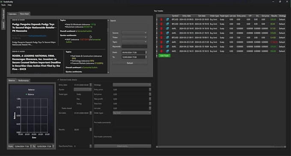Delete trade row 3 with red icon
Screen dimensions: 291x156
(x=161, y=24)
